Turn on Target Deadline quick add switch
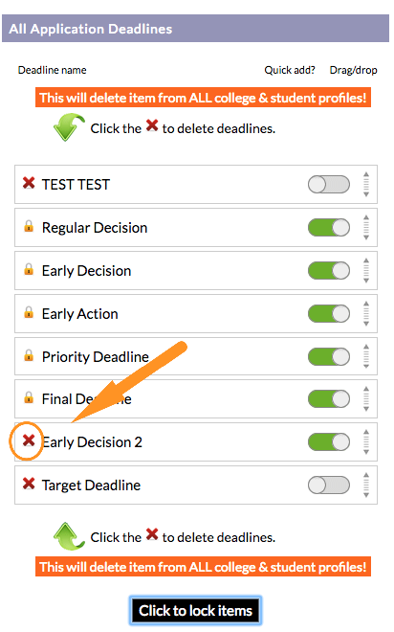394x632 pixels. click(329, 485)
